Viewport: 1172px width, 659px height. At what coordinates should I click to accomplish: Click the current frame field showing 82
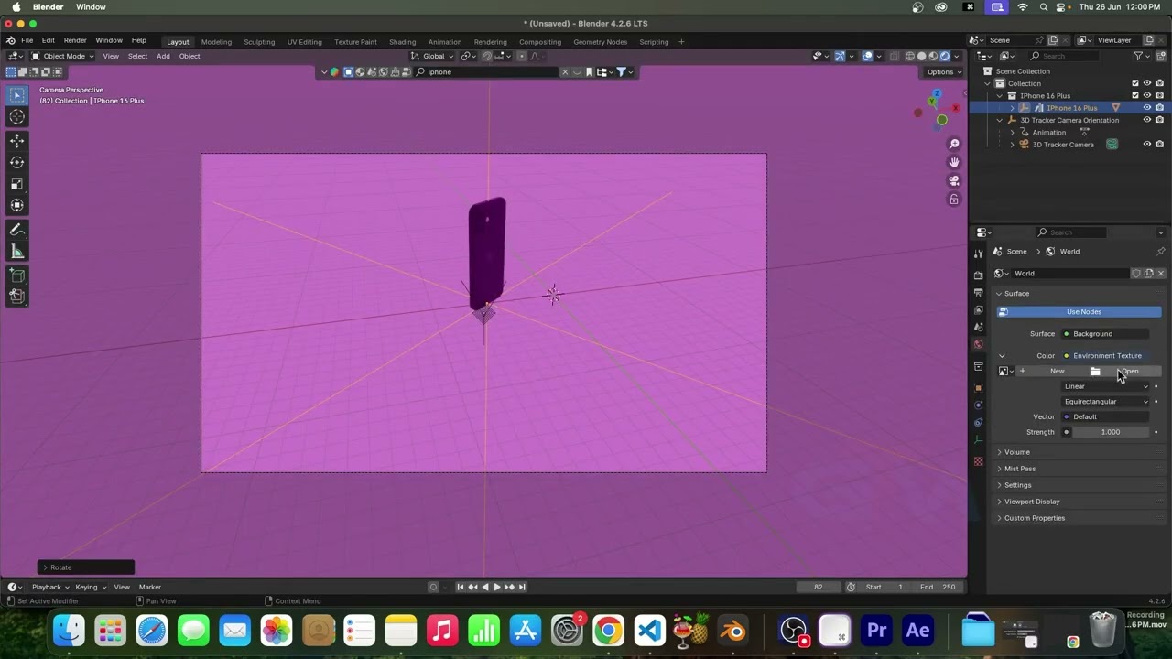[x=819, y=587]
